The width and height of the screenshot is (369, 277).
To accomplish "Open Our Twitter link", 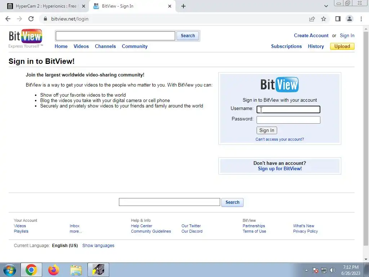I will [191, 226].
